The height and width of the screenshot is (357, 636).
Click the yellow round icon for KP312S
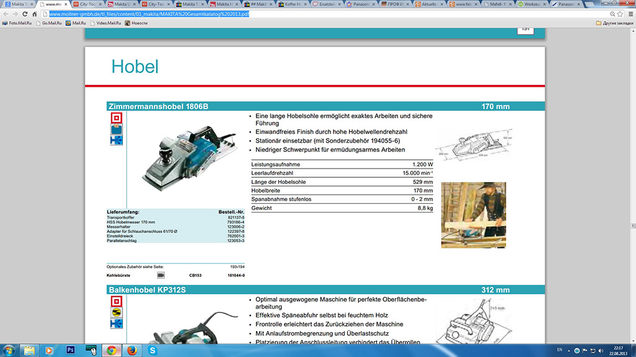coord(116,312)
